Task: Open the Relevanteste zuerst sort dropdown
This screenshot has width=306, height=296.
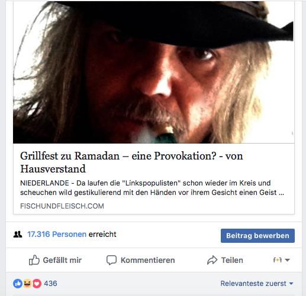Action: point(257,284)
